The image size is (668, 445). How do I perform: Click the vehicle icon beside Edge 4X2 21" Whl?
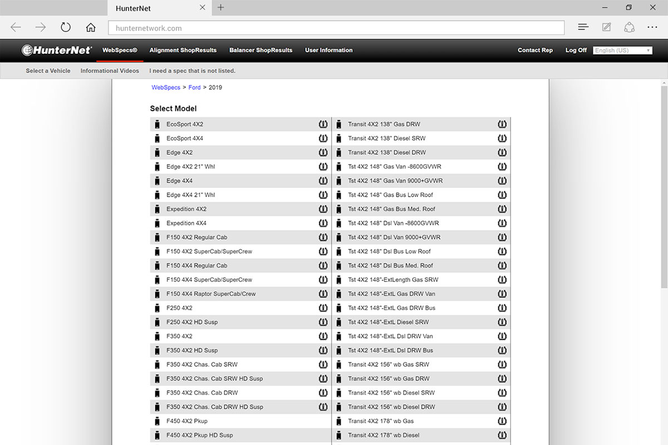coord(157,167)
